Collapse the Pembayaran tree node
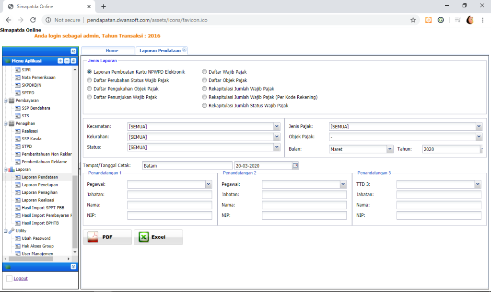491x292 pixels. pos(6,101)
